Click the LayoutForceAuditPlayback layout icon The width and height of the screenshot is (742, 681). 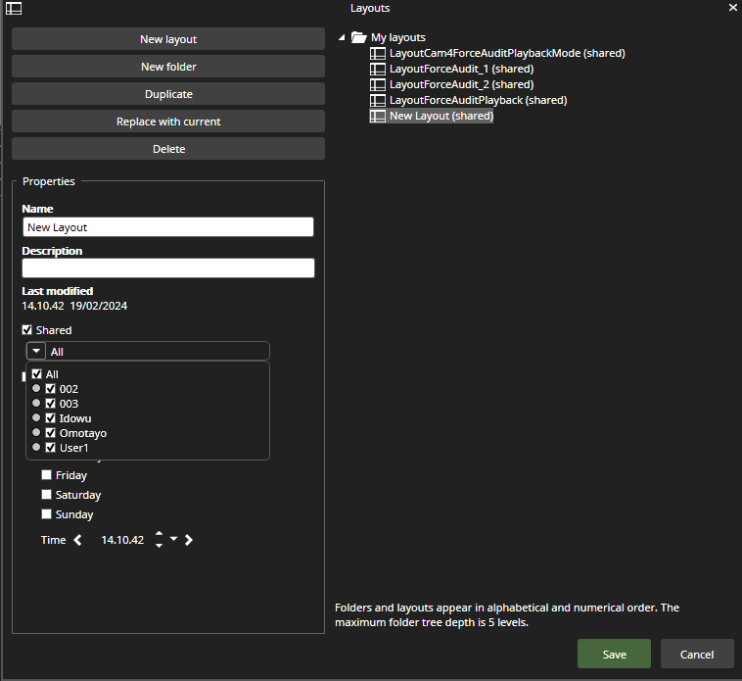point(378,100)
